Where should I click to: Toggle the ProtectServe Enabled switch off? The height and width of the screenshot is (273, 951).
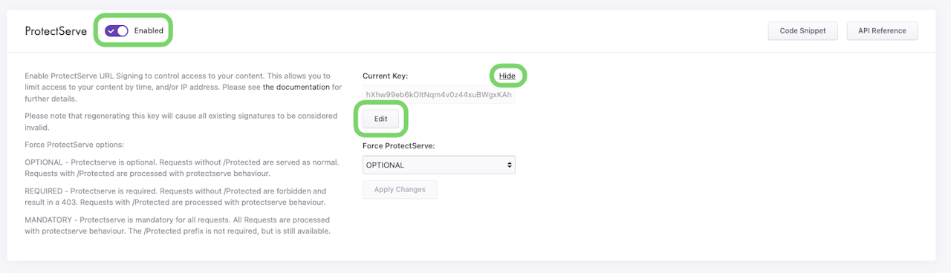tap(117, 31)
